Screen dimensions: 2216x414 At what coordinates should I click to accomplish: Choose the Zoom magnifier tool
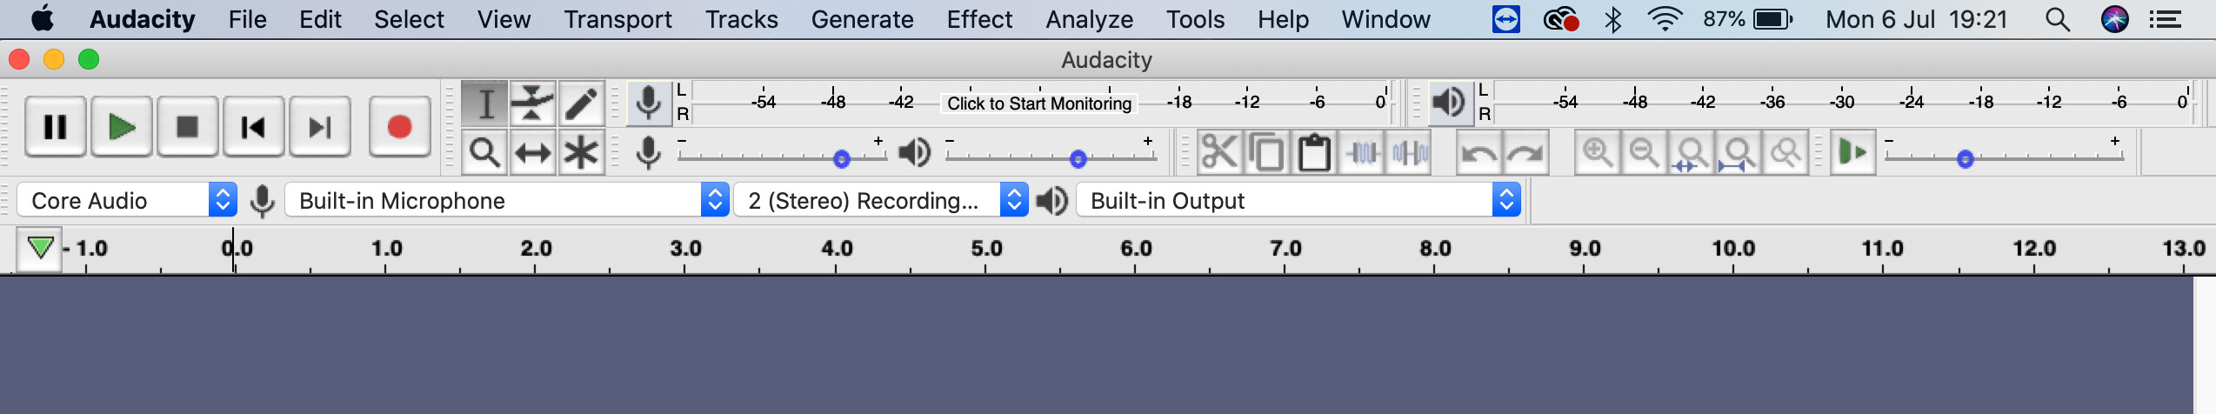(484, 153)
